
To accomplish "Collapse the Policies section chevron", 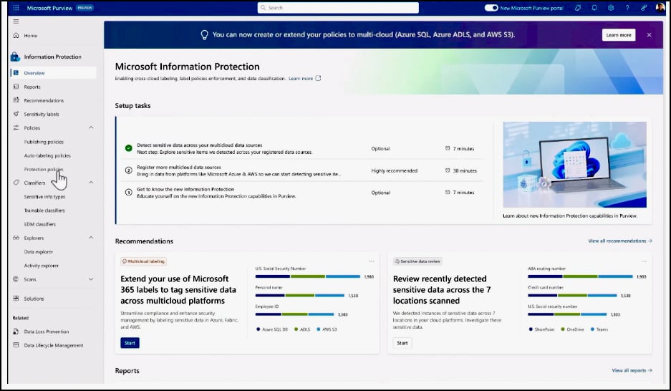I will [91, 127].
